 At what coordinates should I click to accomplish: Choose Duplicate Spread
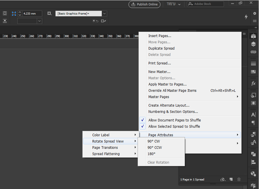(x=190, y=48)
